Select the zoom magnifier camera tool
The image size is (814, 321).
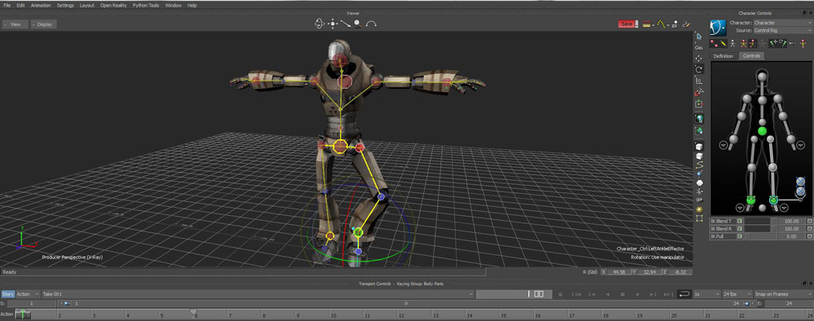357,24
